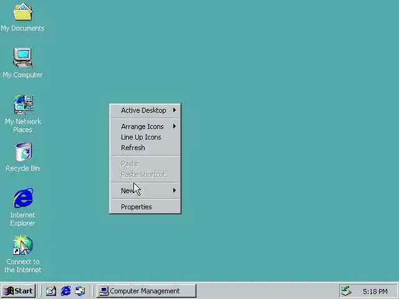Image resolution: width=399 pixels, height=299 pixels.
Task: Click the grayed-out Paste entry
Action: tap(145, 164)
